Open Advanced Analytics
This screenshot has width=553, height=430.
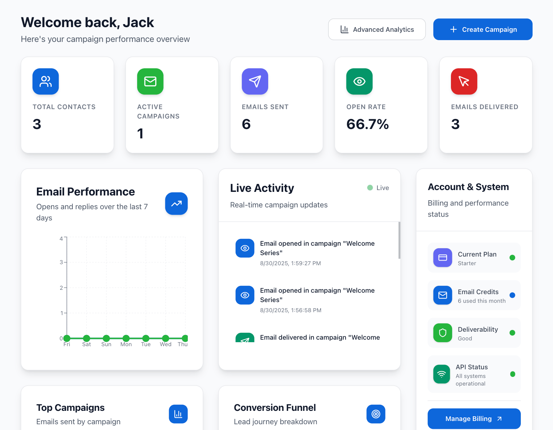click(377, 29)
